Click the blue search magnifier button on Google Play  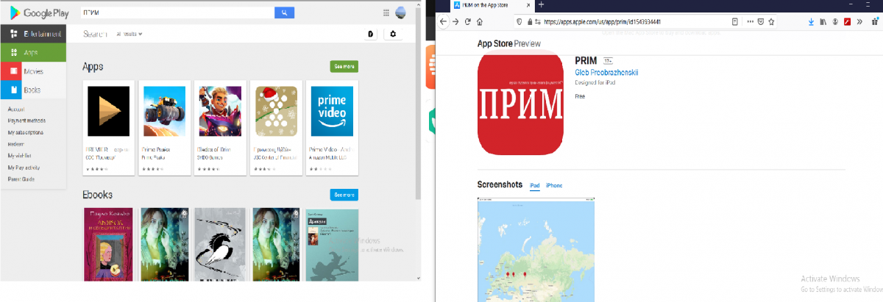[x=284, y=12]
